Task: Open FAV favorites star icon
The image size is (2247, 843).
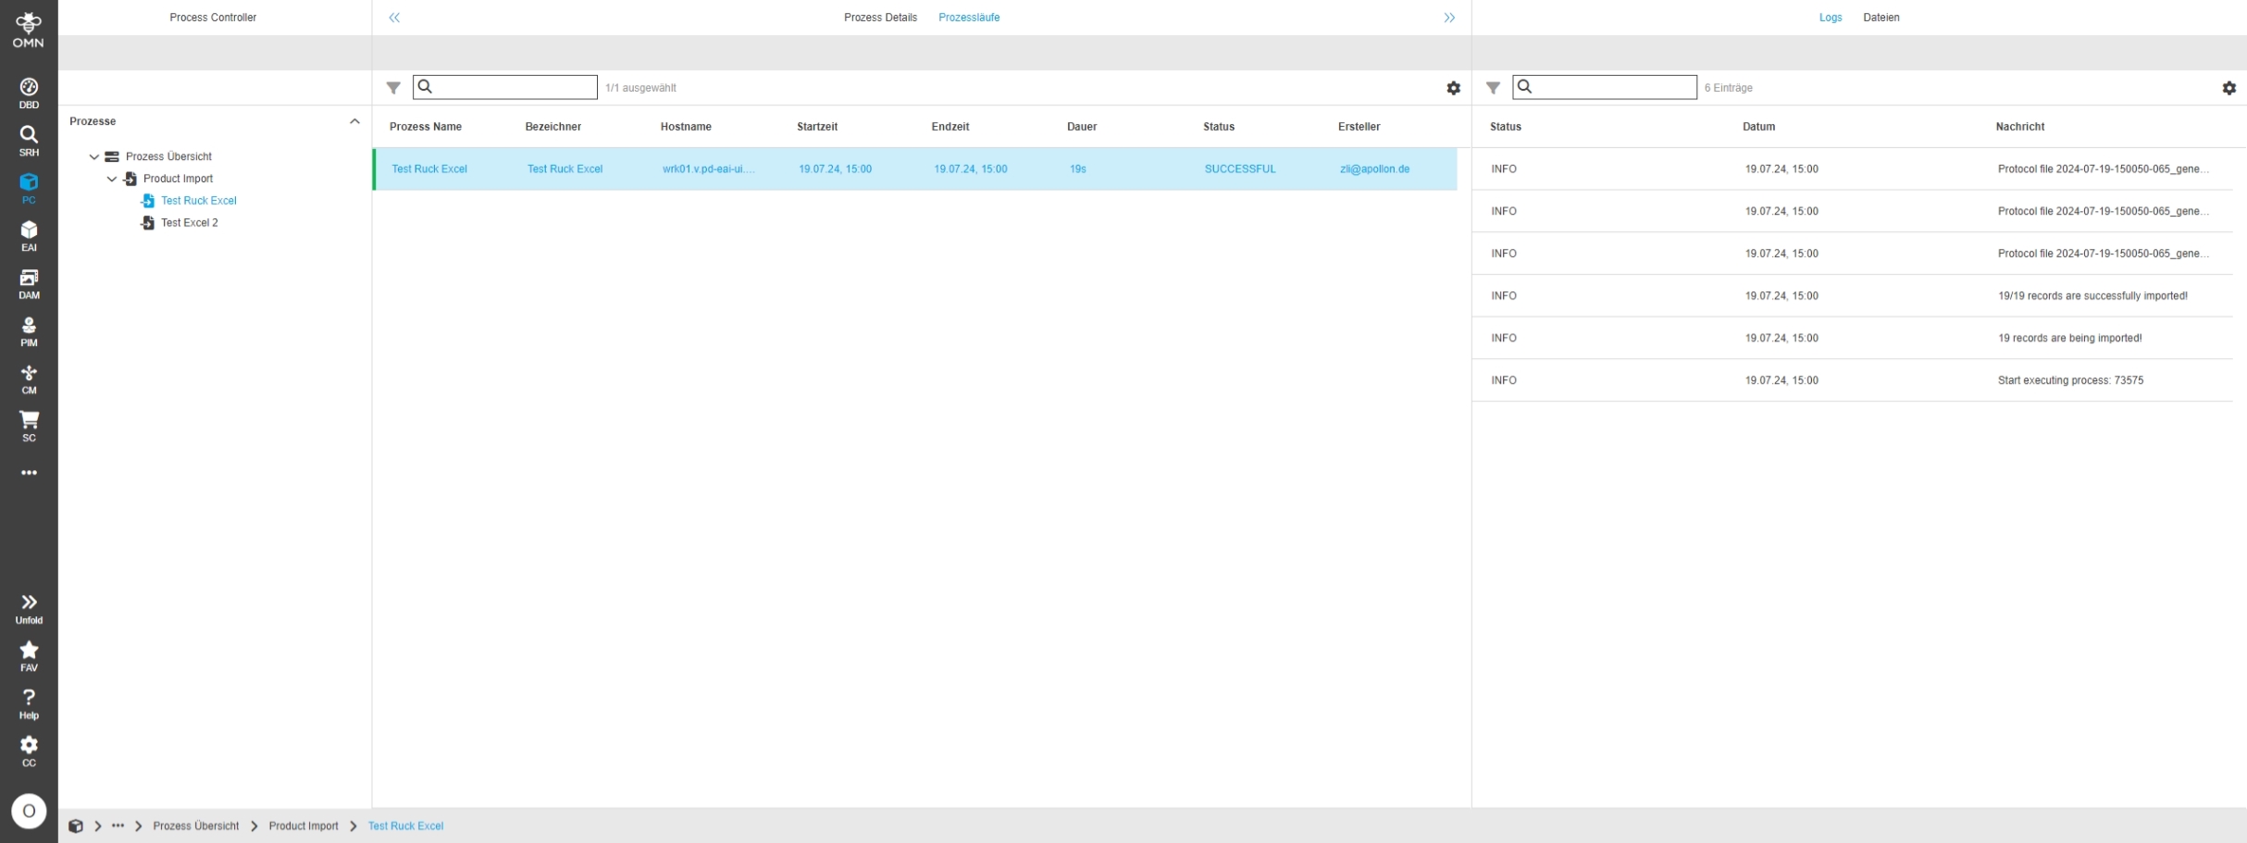Action: 29,655
